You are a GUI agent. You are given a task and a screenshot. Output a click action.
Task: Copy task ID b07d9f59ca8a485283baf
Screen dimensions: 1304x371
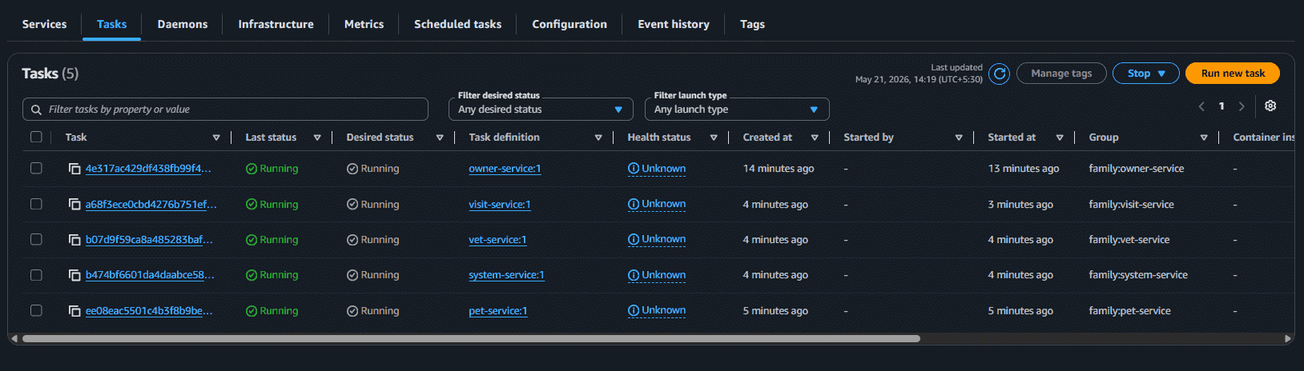click(74, 240)
